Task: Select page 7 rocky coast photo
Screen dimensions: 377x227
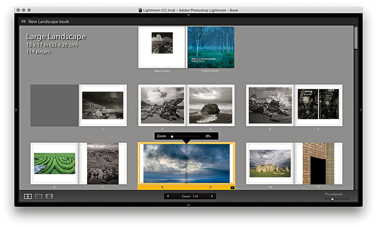Action: pos(103,163)
